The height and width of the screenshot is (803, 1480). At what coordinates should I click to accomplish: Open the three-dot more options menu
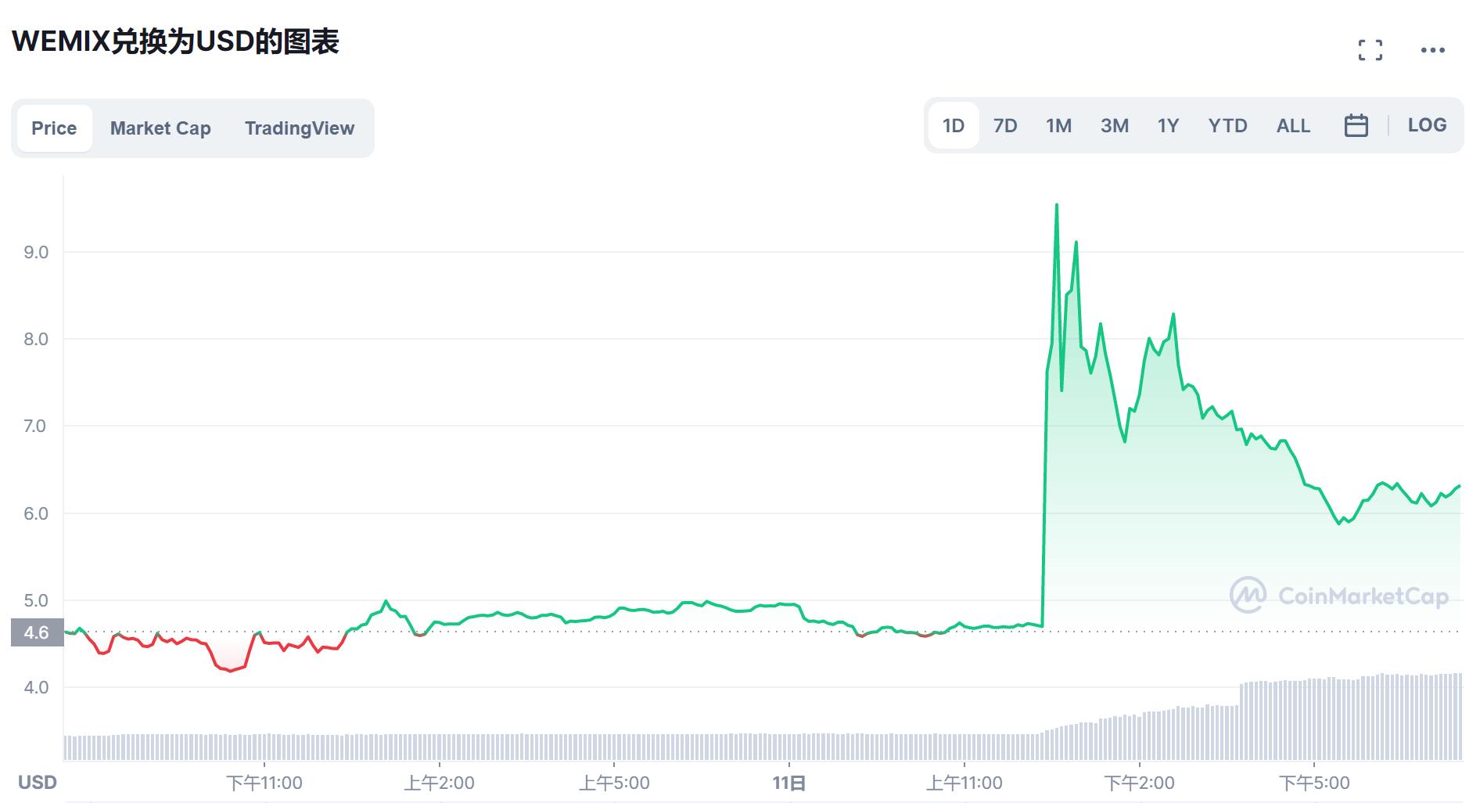point(1432,50)
